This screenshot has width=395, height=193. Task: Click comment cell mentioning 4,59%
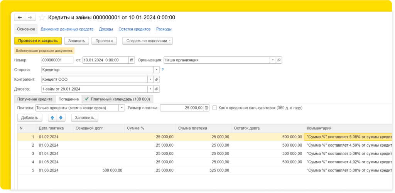(x=349, y=145)
